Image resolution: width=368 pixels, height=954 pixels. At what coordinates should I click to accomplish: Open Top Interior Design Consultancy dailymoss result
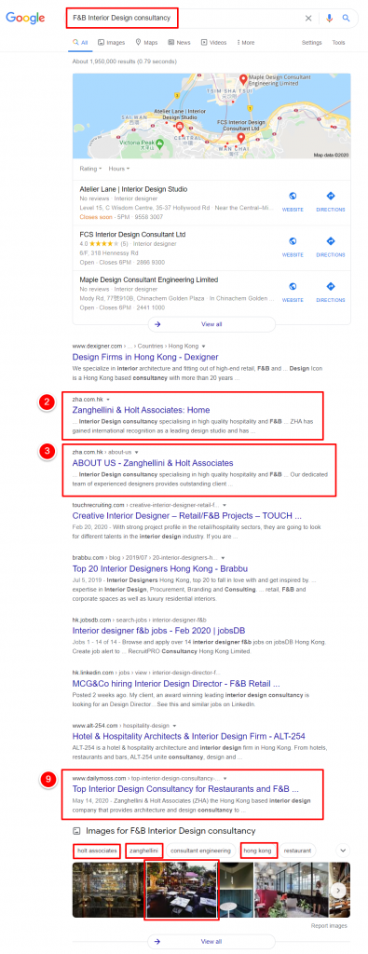(185, 789)
